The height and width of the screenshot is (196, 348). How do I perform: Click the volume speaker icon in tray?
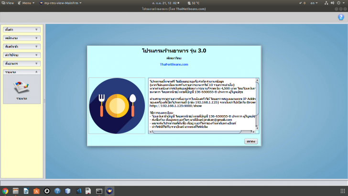click(333, 3)
